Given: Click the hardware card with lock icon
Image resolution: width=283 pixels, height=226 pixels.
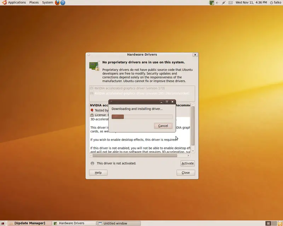Looking at the screenshot, I should (94, 66).
